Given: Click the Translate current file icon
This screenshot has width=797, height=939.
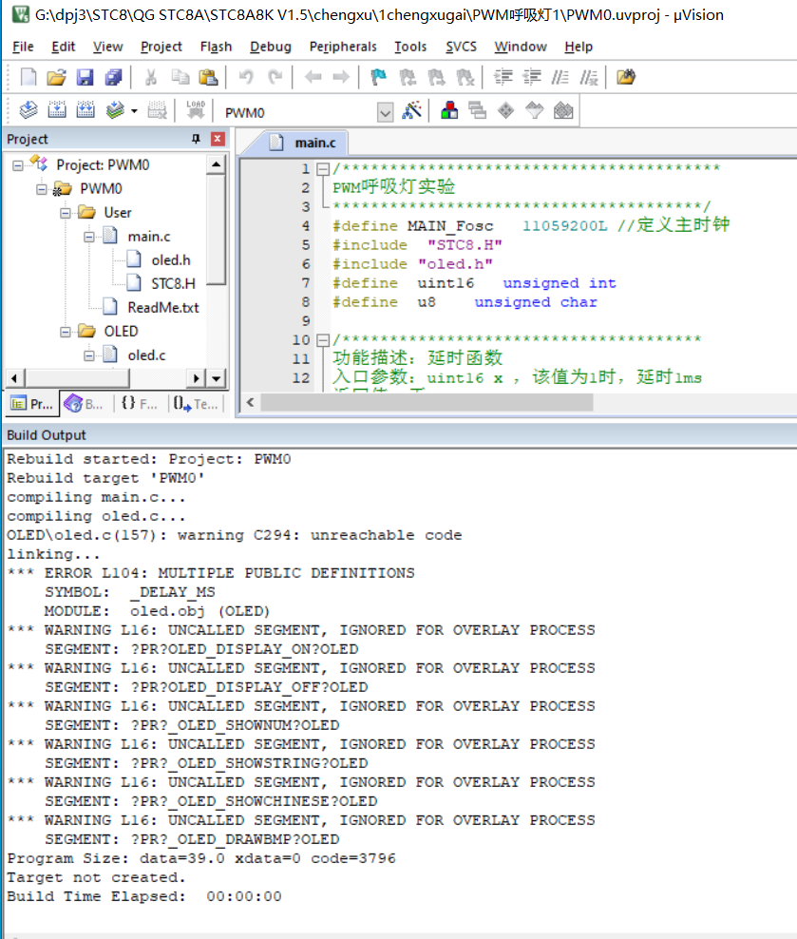Looking at the screenshot, I should (28, 110).
